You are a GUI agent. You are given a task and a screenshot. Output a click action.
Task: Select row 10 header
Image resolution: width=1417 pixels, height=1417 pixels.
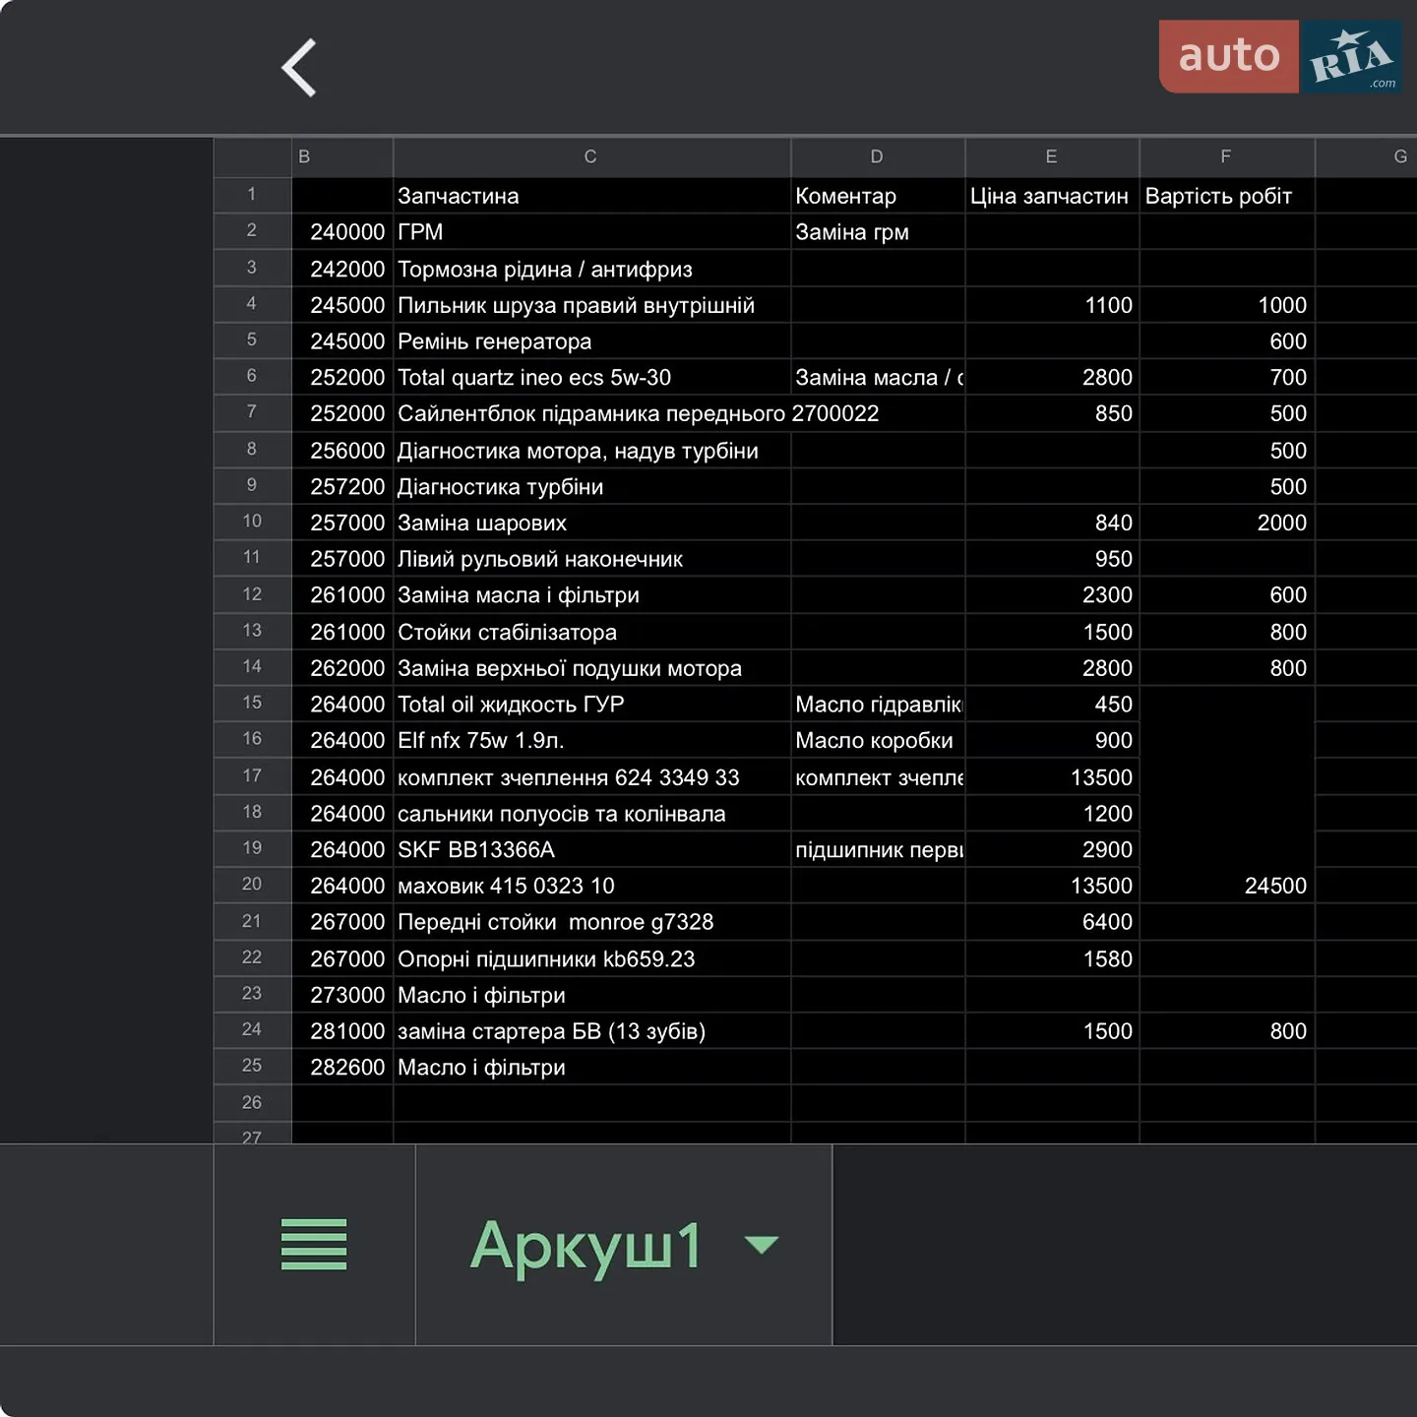tap(253, 522)
